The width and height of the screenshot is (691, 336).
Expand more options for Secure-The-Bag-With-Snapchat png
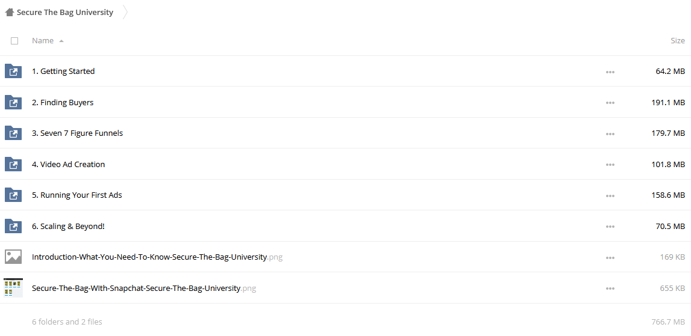(610, 289)
